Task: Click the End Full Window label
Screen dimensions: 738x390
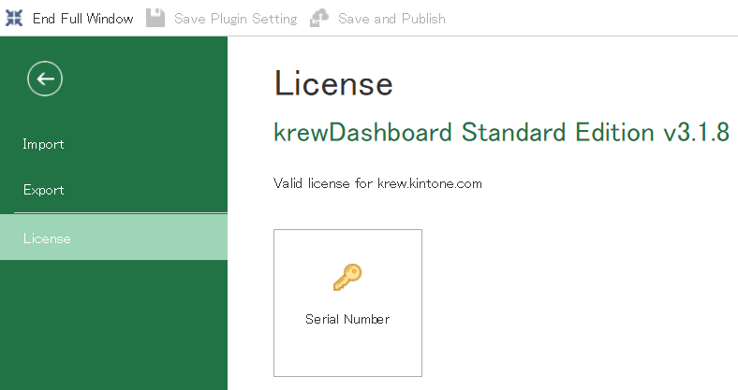Action: point(82,19)
